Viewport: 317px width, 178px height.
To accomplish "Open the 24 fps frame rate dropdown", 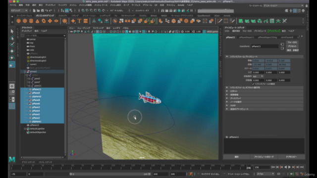I will click(x=265, y=174).
